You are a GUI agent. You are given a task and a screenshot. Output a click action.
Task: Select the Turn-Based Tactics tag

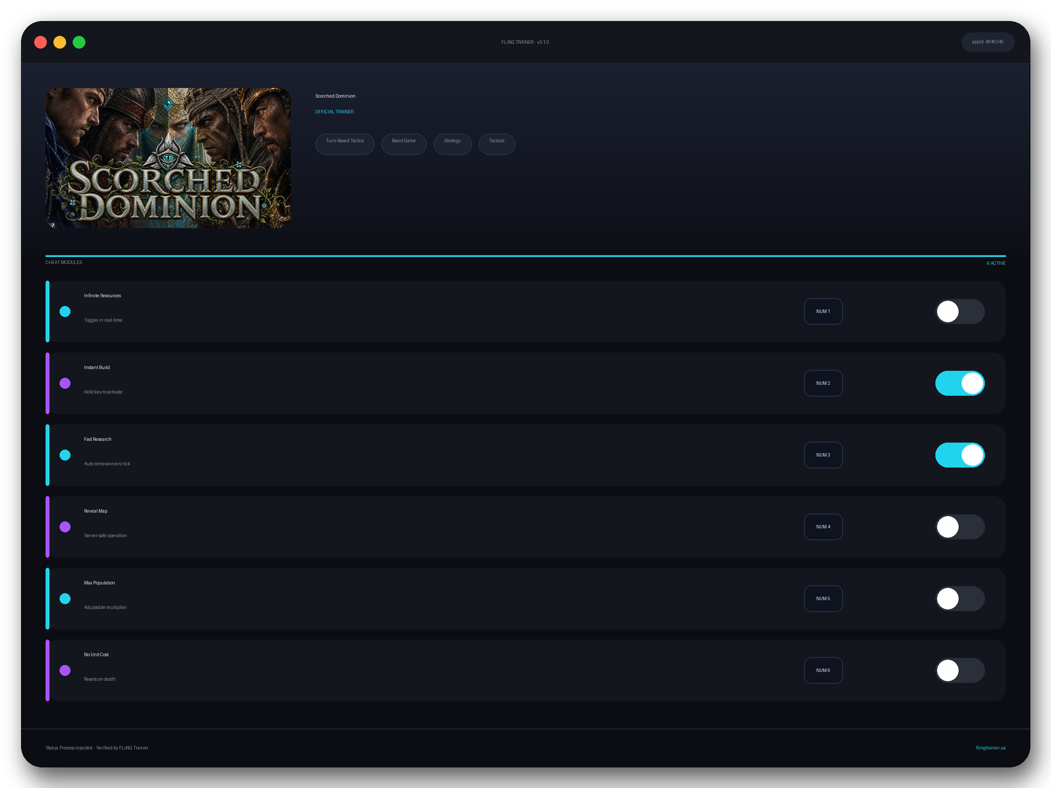(x=345, y=144)
